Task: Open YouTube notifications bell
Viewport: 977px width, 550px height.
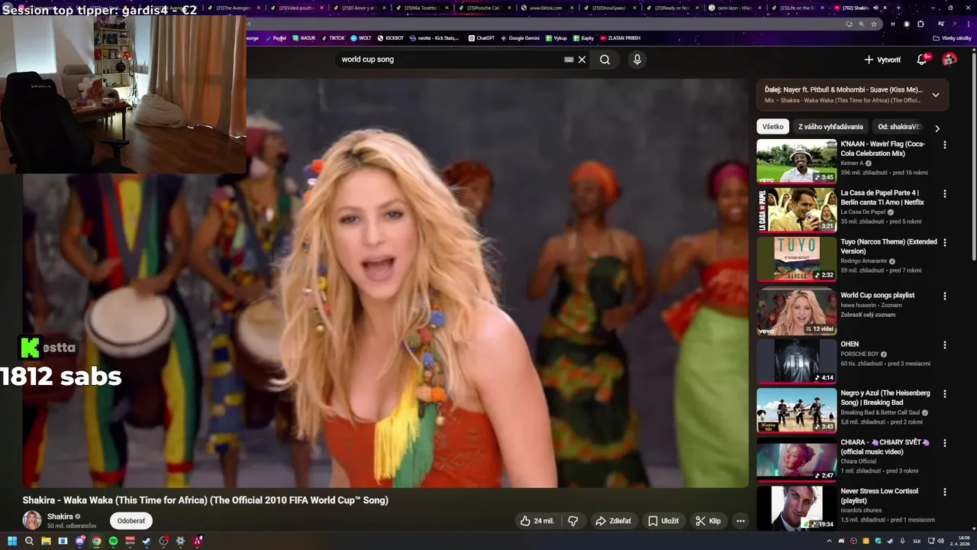Action: 922,60
